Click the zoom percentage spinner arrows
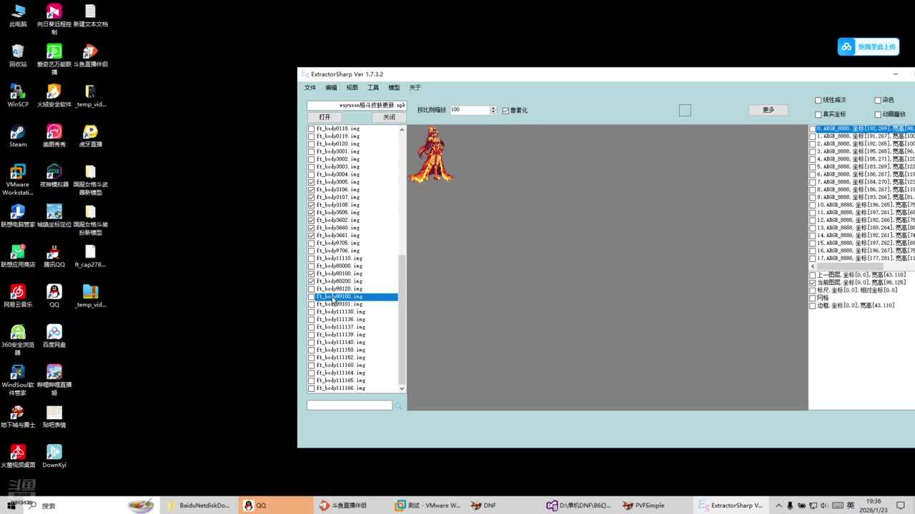The height and width of the screenshot is (514, 915). pyautogui.click(x=493, y=110)
